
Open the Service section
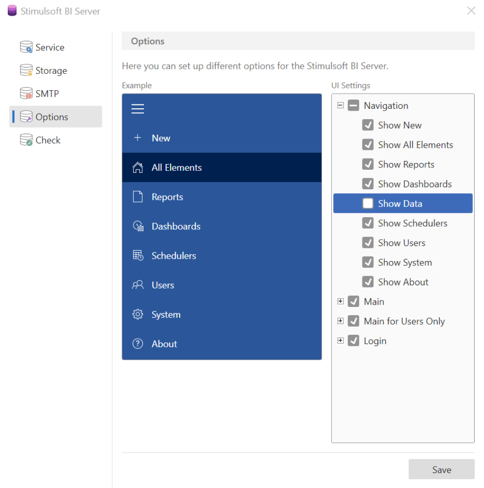pyautogui.click(x=56, y=47)
